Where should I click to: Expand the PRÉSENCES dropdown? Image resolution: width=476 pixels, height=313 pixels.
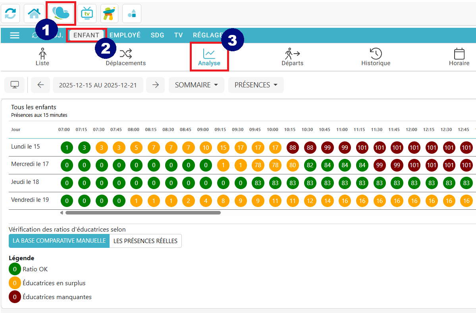(256, 85)
